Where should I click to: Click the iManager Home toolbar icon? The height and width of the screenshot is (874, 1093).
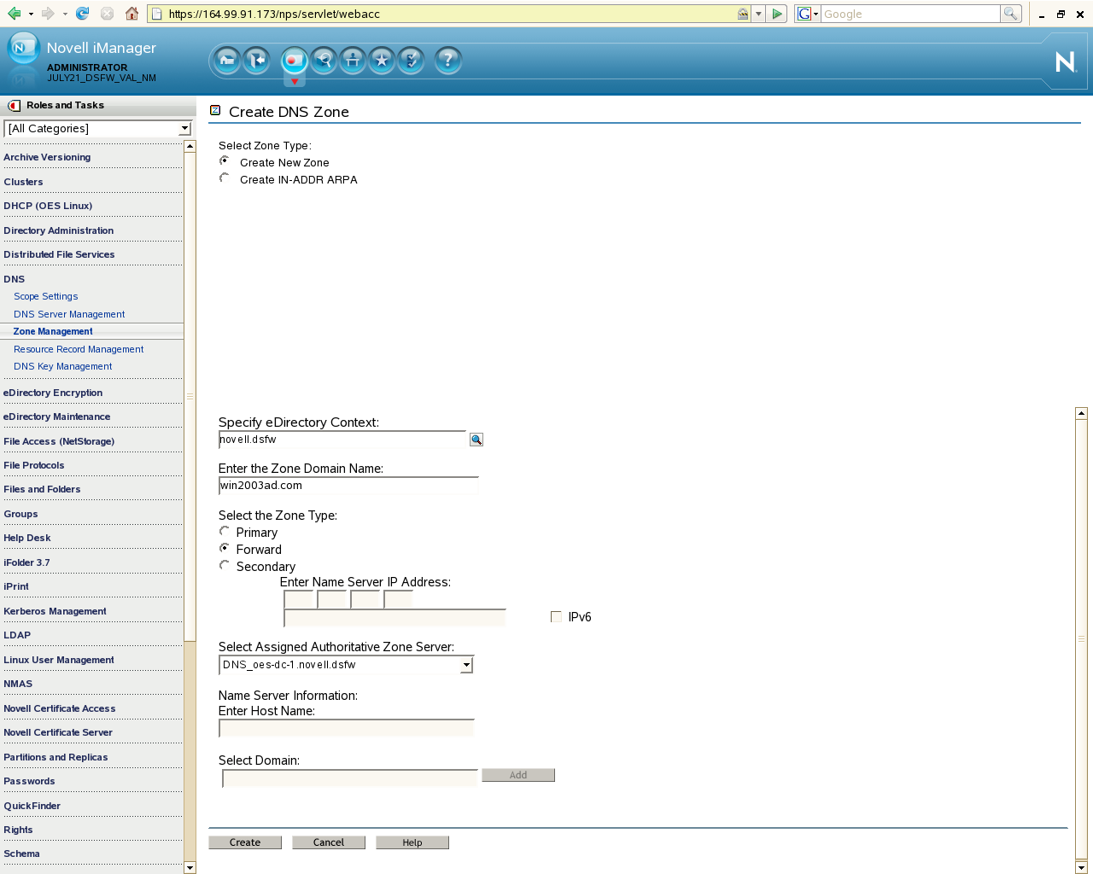227,60
